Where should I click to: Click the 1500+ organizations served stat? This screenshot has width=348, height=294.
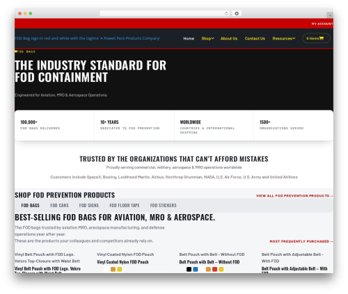click(x=294, y=125)
